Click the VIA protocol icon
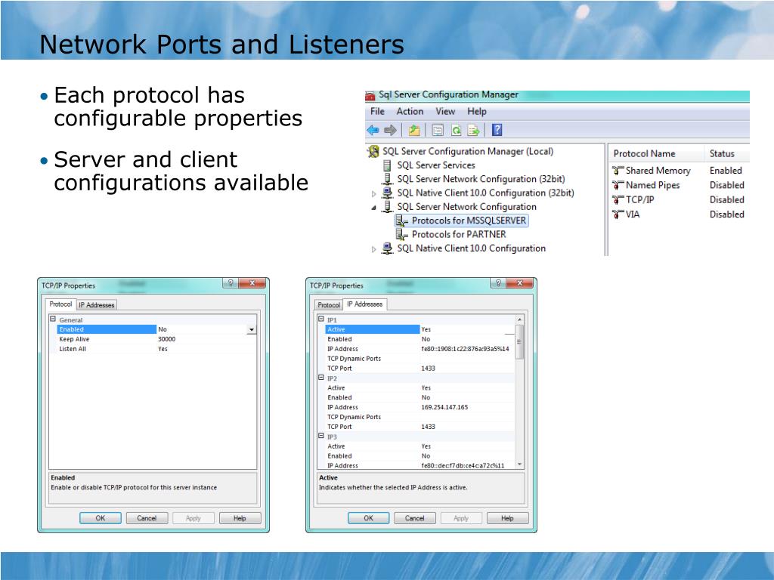 point(618,214)
